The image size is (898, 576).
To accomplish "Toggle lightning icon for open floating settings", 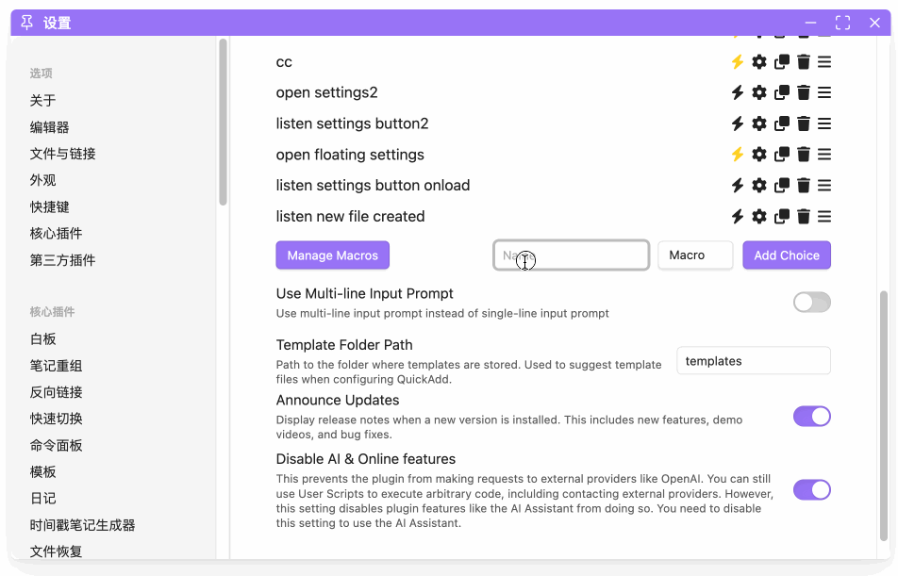I will pyautogui.click(x=738, y=155).
